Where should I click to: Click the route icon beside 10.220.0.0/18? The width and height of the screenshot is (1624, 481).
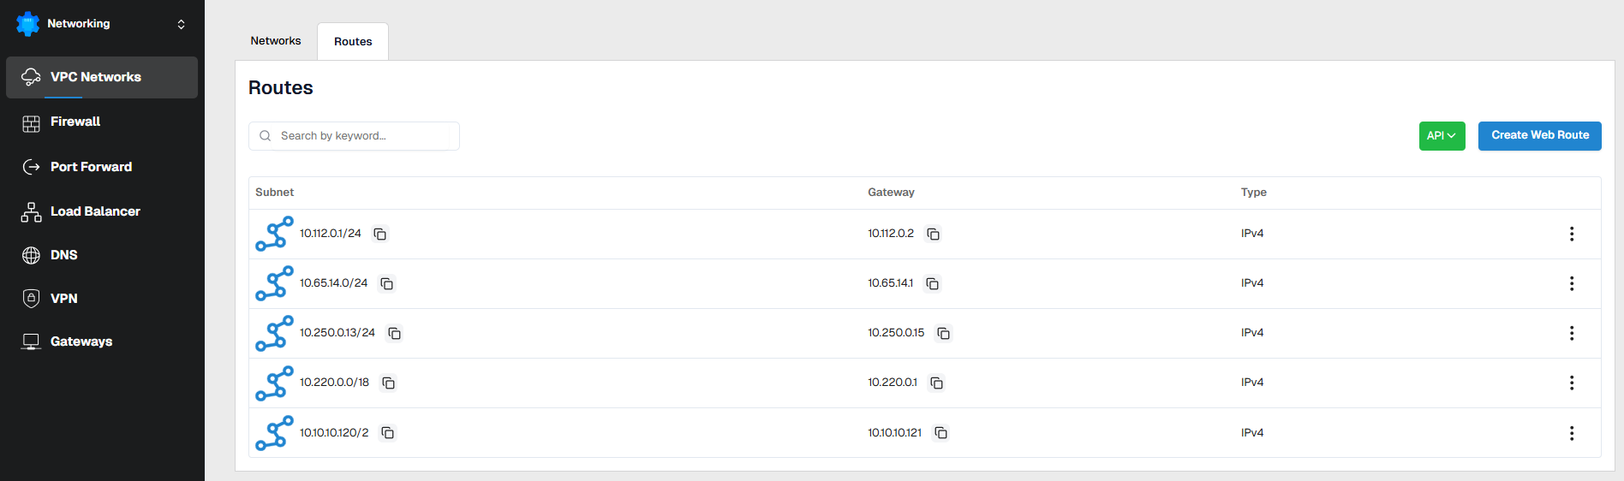274,383
